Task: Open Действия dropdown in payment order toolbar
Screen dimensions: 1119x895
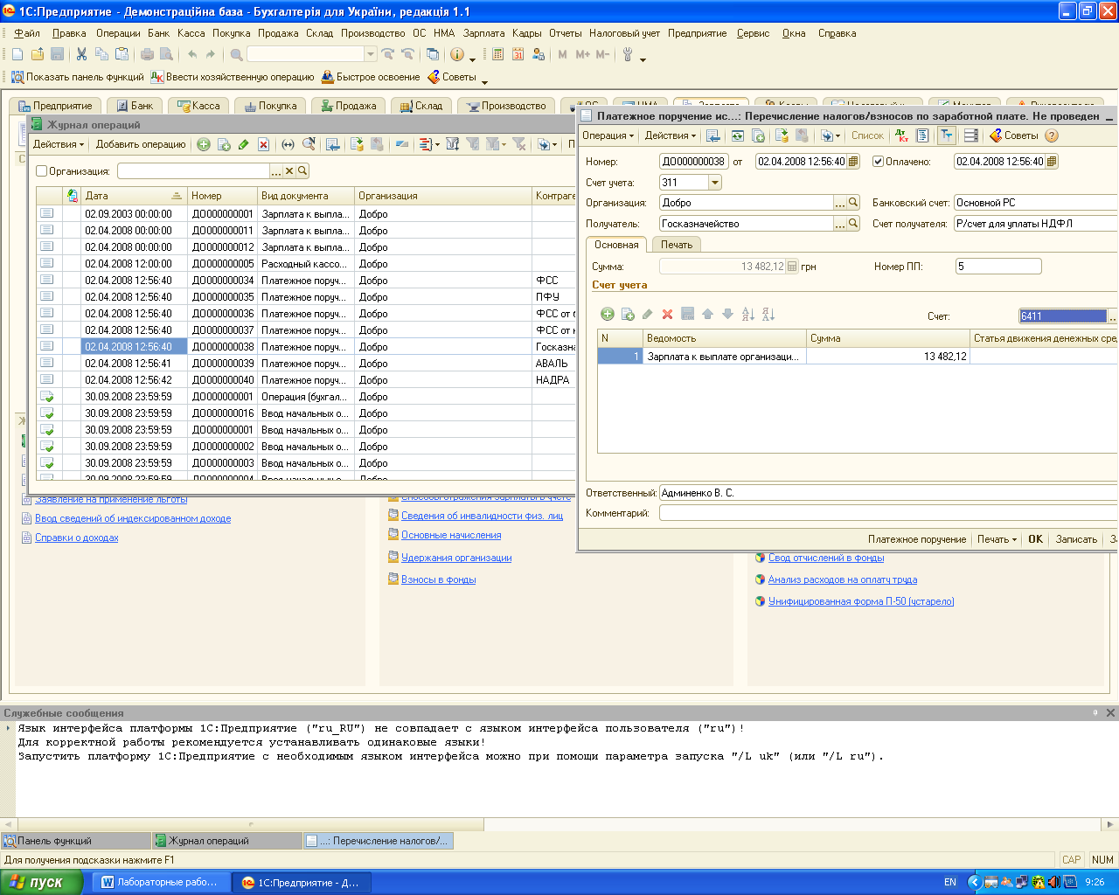Action: [670, 135]
